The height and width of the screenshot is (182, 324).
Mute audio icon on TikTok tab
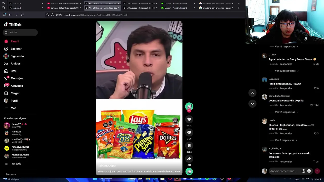pyautogui.click(x=90, y=8)
